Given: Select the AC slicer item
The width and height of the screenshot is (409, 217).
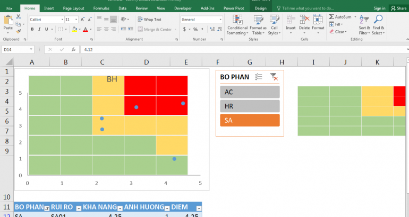Looking at the screenshot, I should [x=250, y=92].
